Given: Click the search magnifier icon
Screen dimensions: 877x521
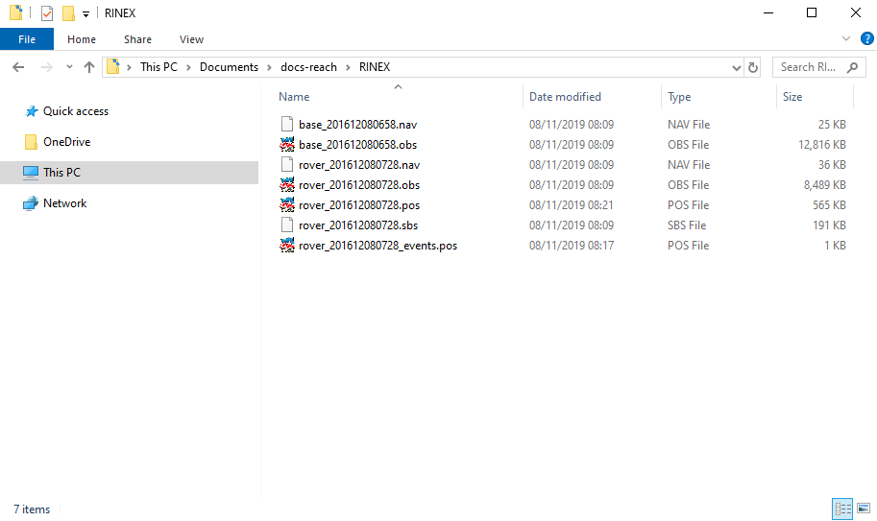Looking at the screenshot, I should (x=852, y=67).
